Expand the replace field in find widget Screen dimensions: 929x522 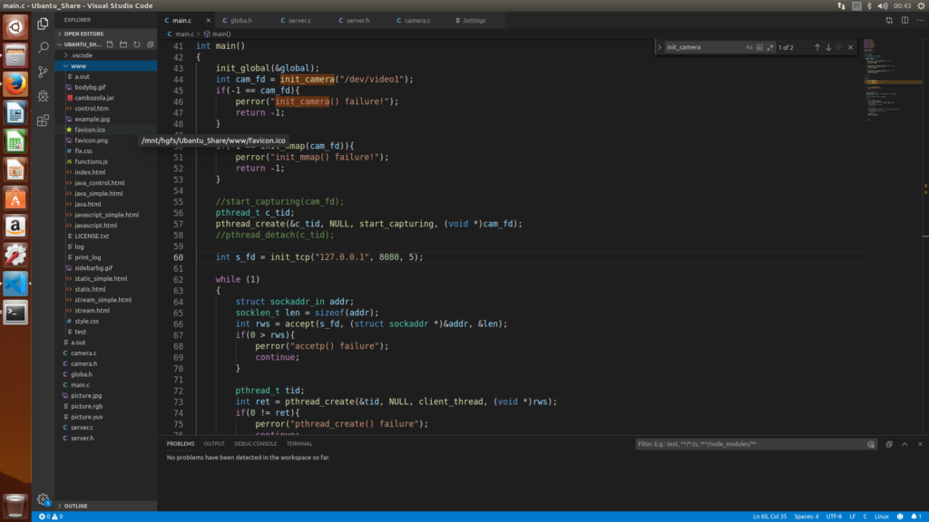pyautogui.click(x=660, y=47)
